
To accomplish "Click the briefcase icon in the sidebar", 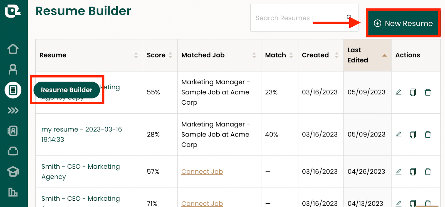I will [13, 151].
